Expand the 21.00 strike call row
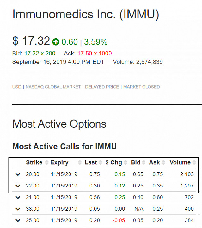Screen dimensions: 202x228 (18, 198)
